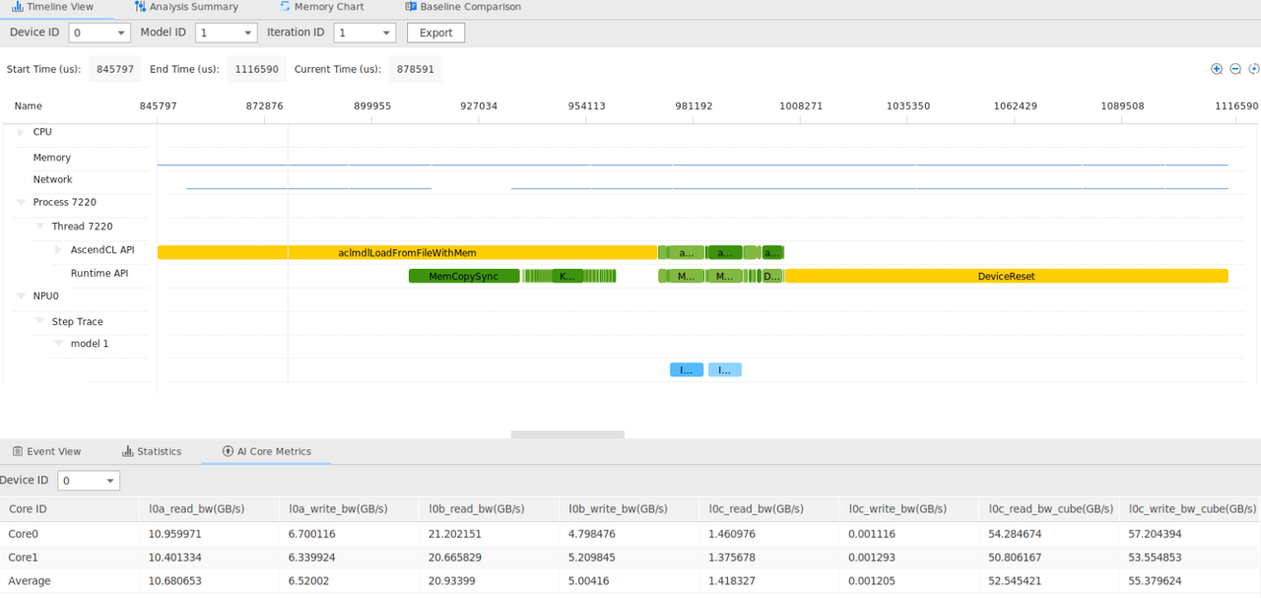Switch to the Event View tab
The height and width of the screenshot is (598, 1261).
pos(46,451)
